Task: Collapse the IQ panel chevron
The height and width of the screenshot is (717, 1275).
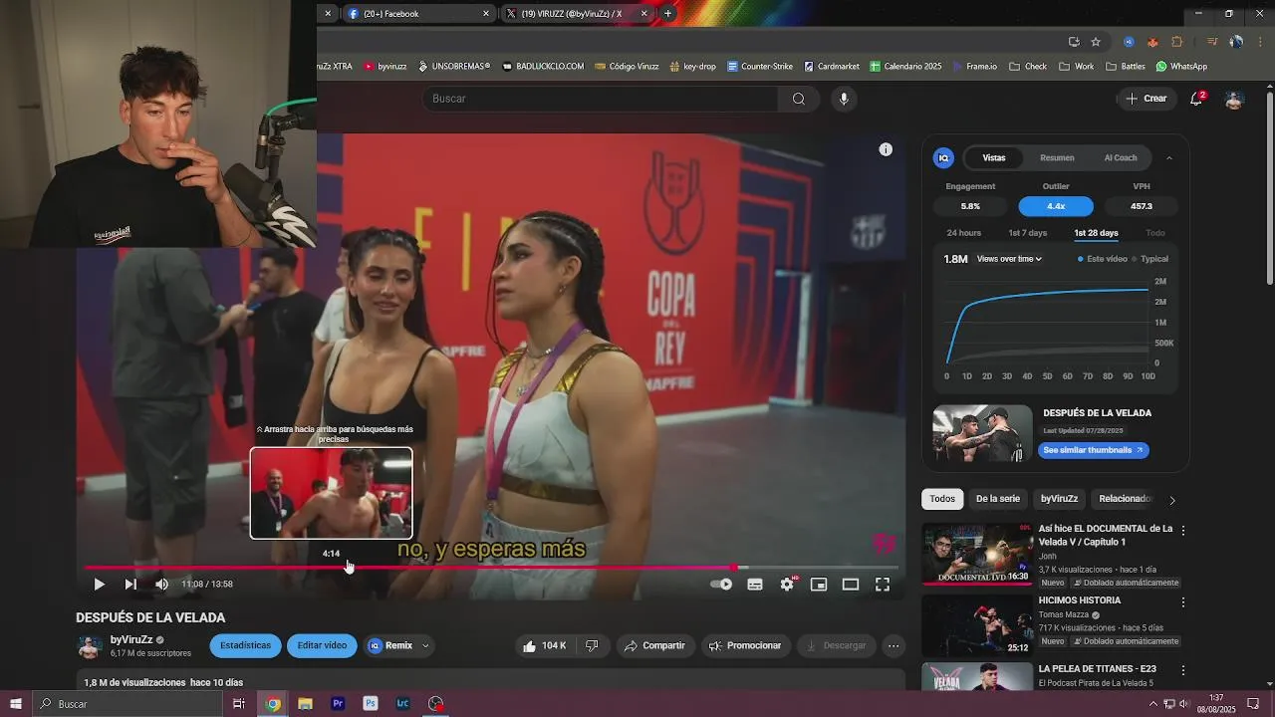Action: 1169,157
